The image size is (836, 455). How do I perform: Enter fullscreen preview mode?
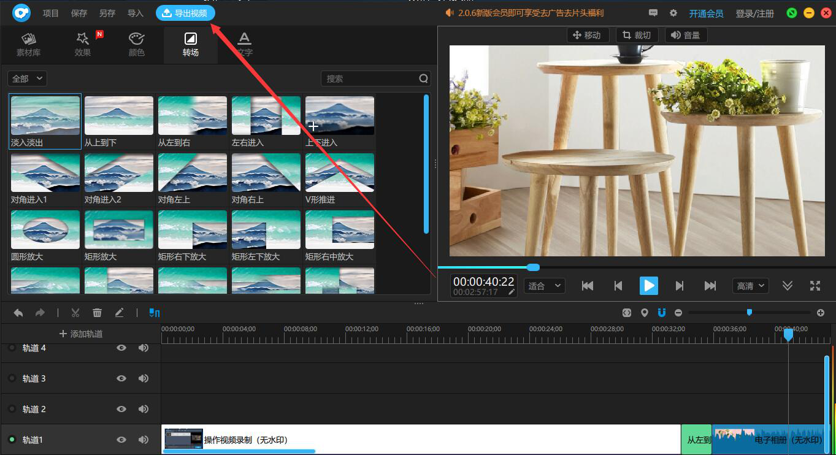[815, 286]
